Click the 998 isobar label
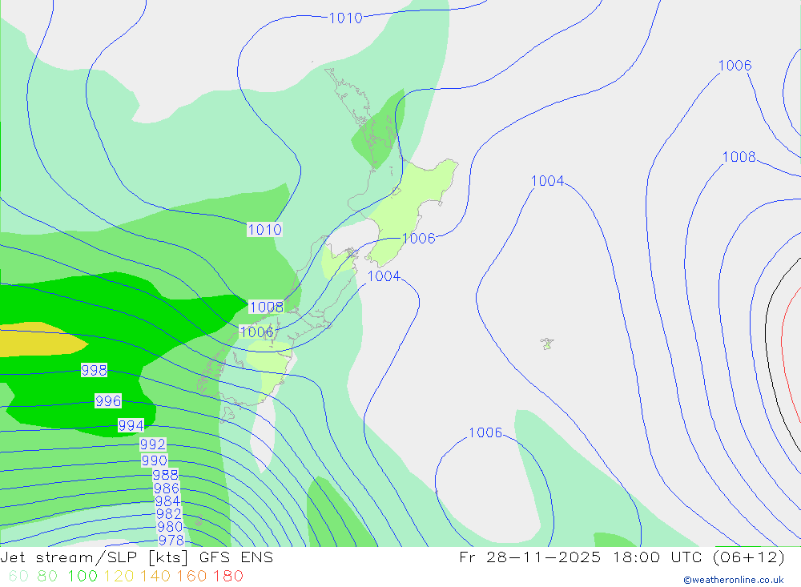 tap(94, 370)
